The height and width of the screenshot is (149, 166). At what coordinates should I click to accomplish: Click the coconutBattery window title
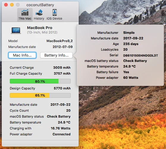pos(40,5)
